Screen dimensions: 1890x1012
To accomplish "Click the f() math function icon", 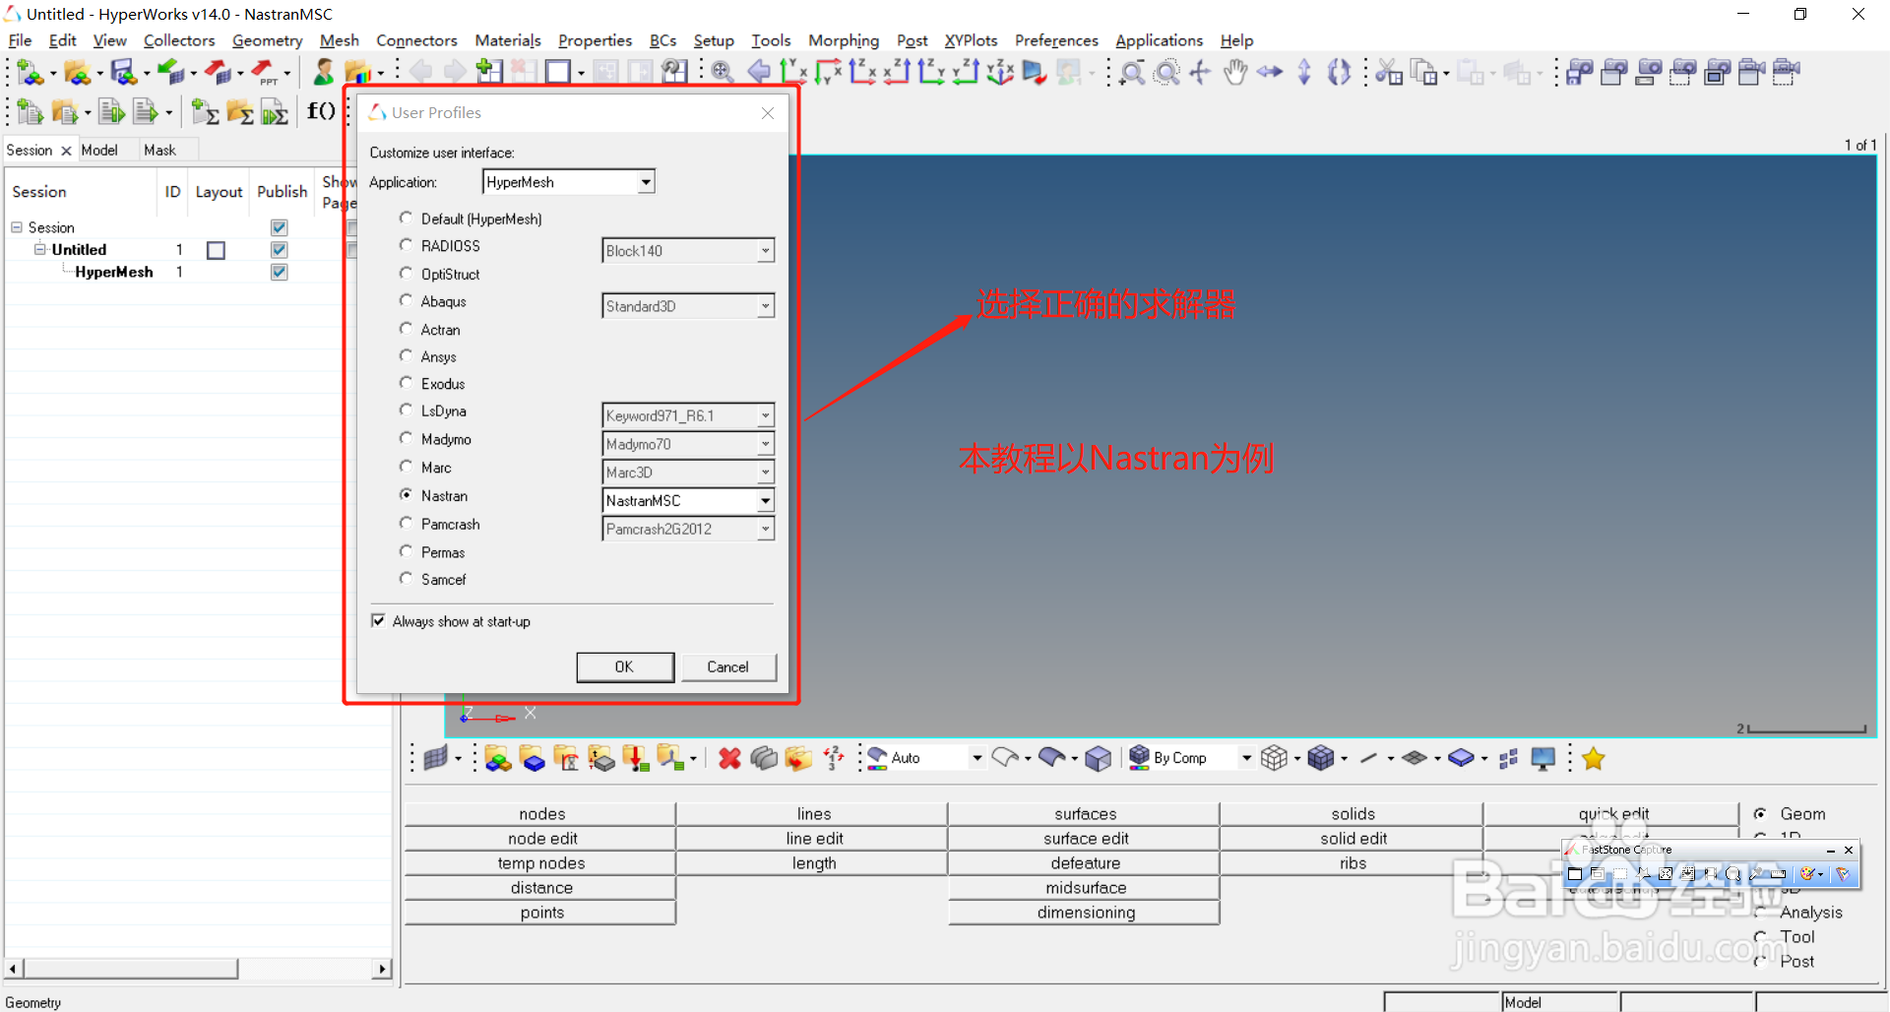I will (x=321, y=111).
